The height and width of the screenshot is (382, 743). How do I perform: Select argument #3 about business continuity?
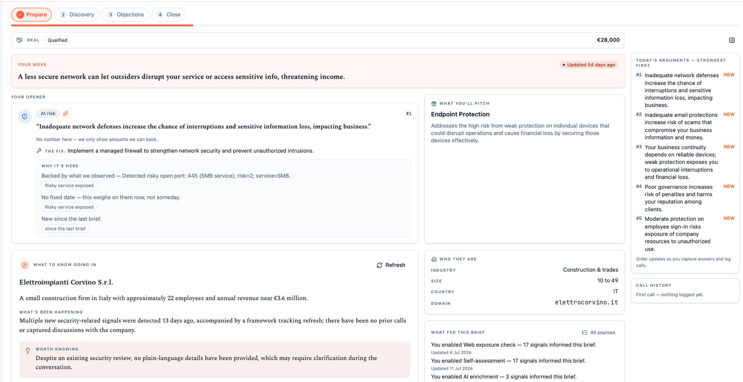pos(685,162)
